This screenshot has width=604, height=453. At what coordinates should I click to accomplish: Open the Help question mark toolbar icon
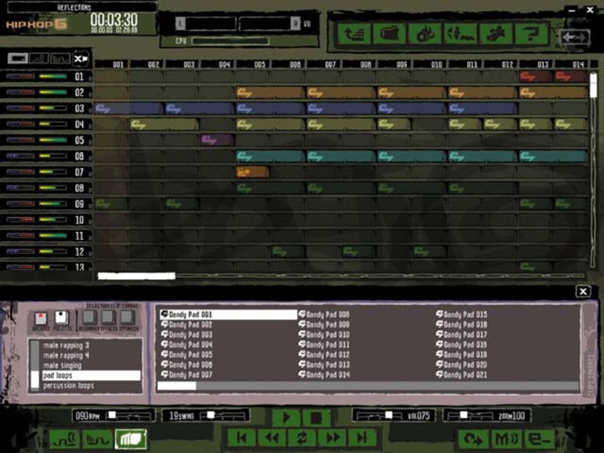(533, 35)
